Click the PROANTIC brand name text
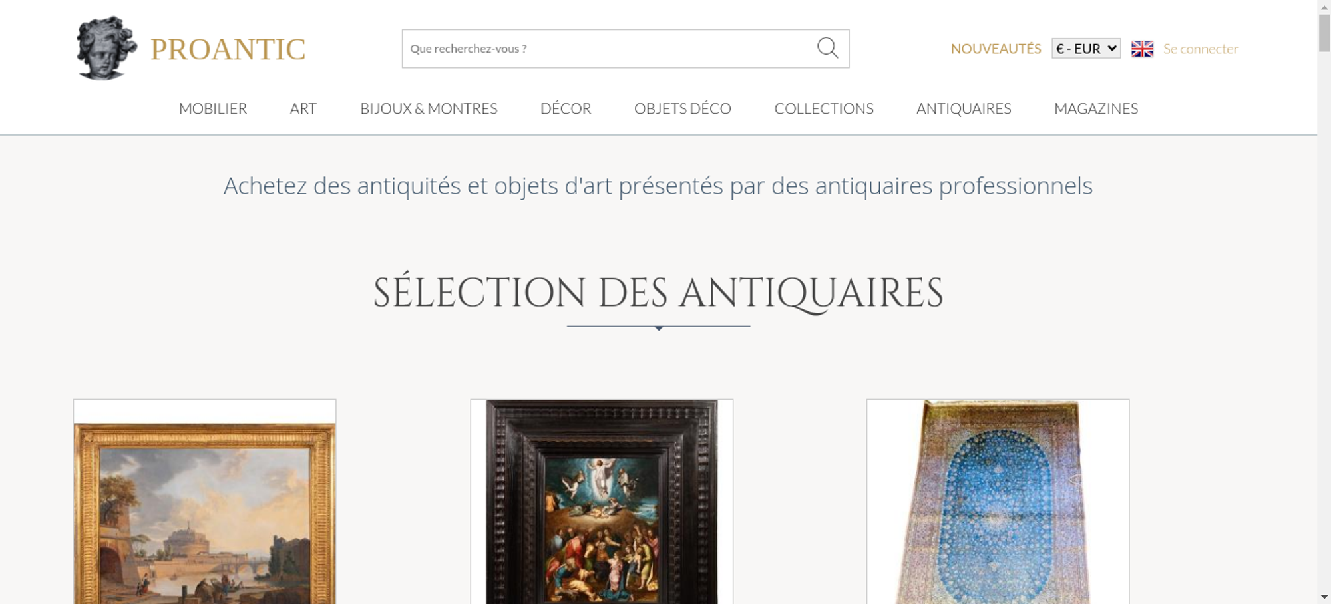The width and height of the screenshot is (1331, 604). (228, 49)
